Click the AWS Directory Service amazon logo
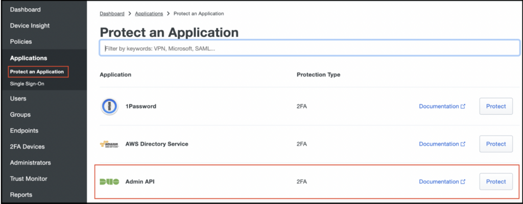 (x=109, y=144)
